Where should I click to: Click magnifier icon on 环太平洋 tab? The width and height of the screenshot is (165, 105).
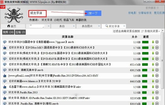tap(107, 26)
